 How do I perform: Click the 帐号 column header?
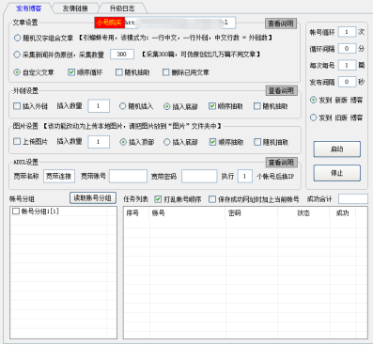coord(188,213)
